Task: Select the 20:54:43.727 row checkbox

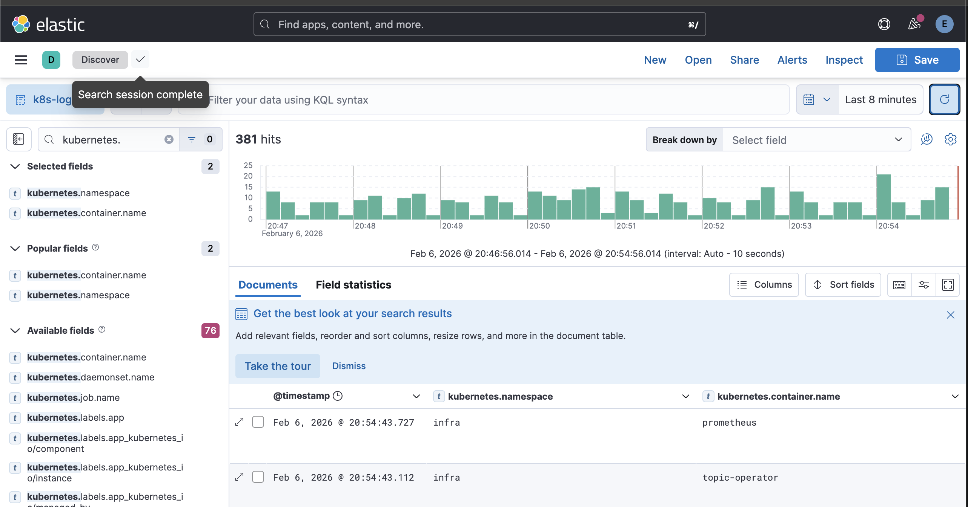Action: tap(258, 422)
